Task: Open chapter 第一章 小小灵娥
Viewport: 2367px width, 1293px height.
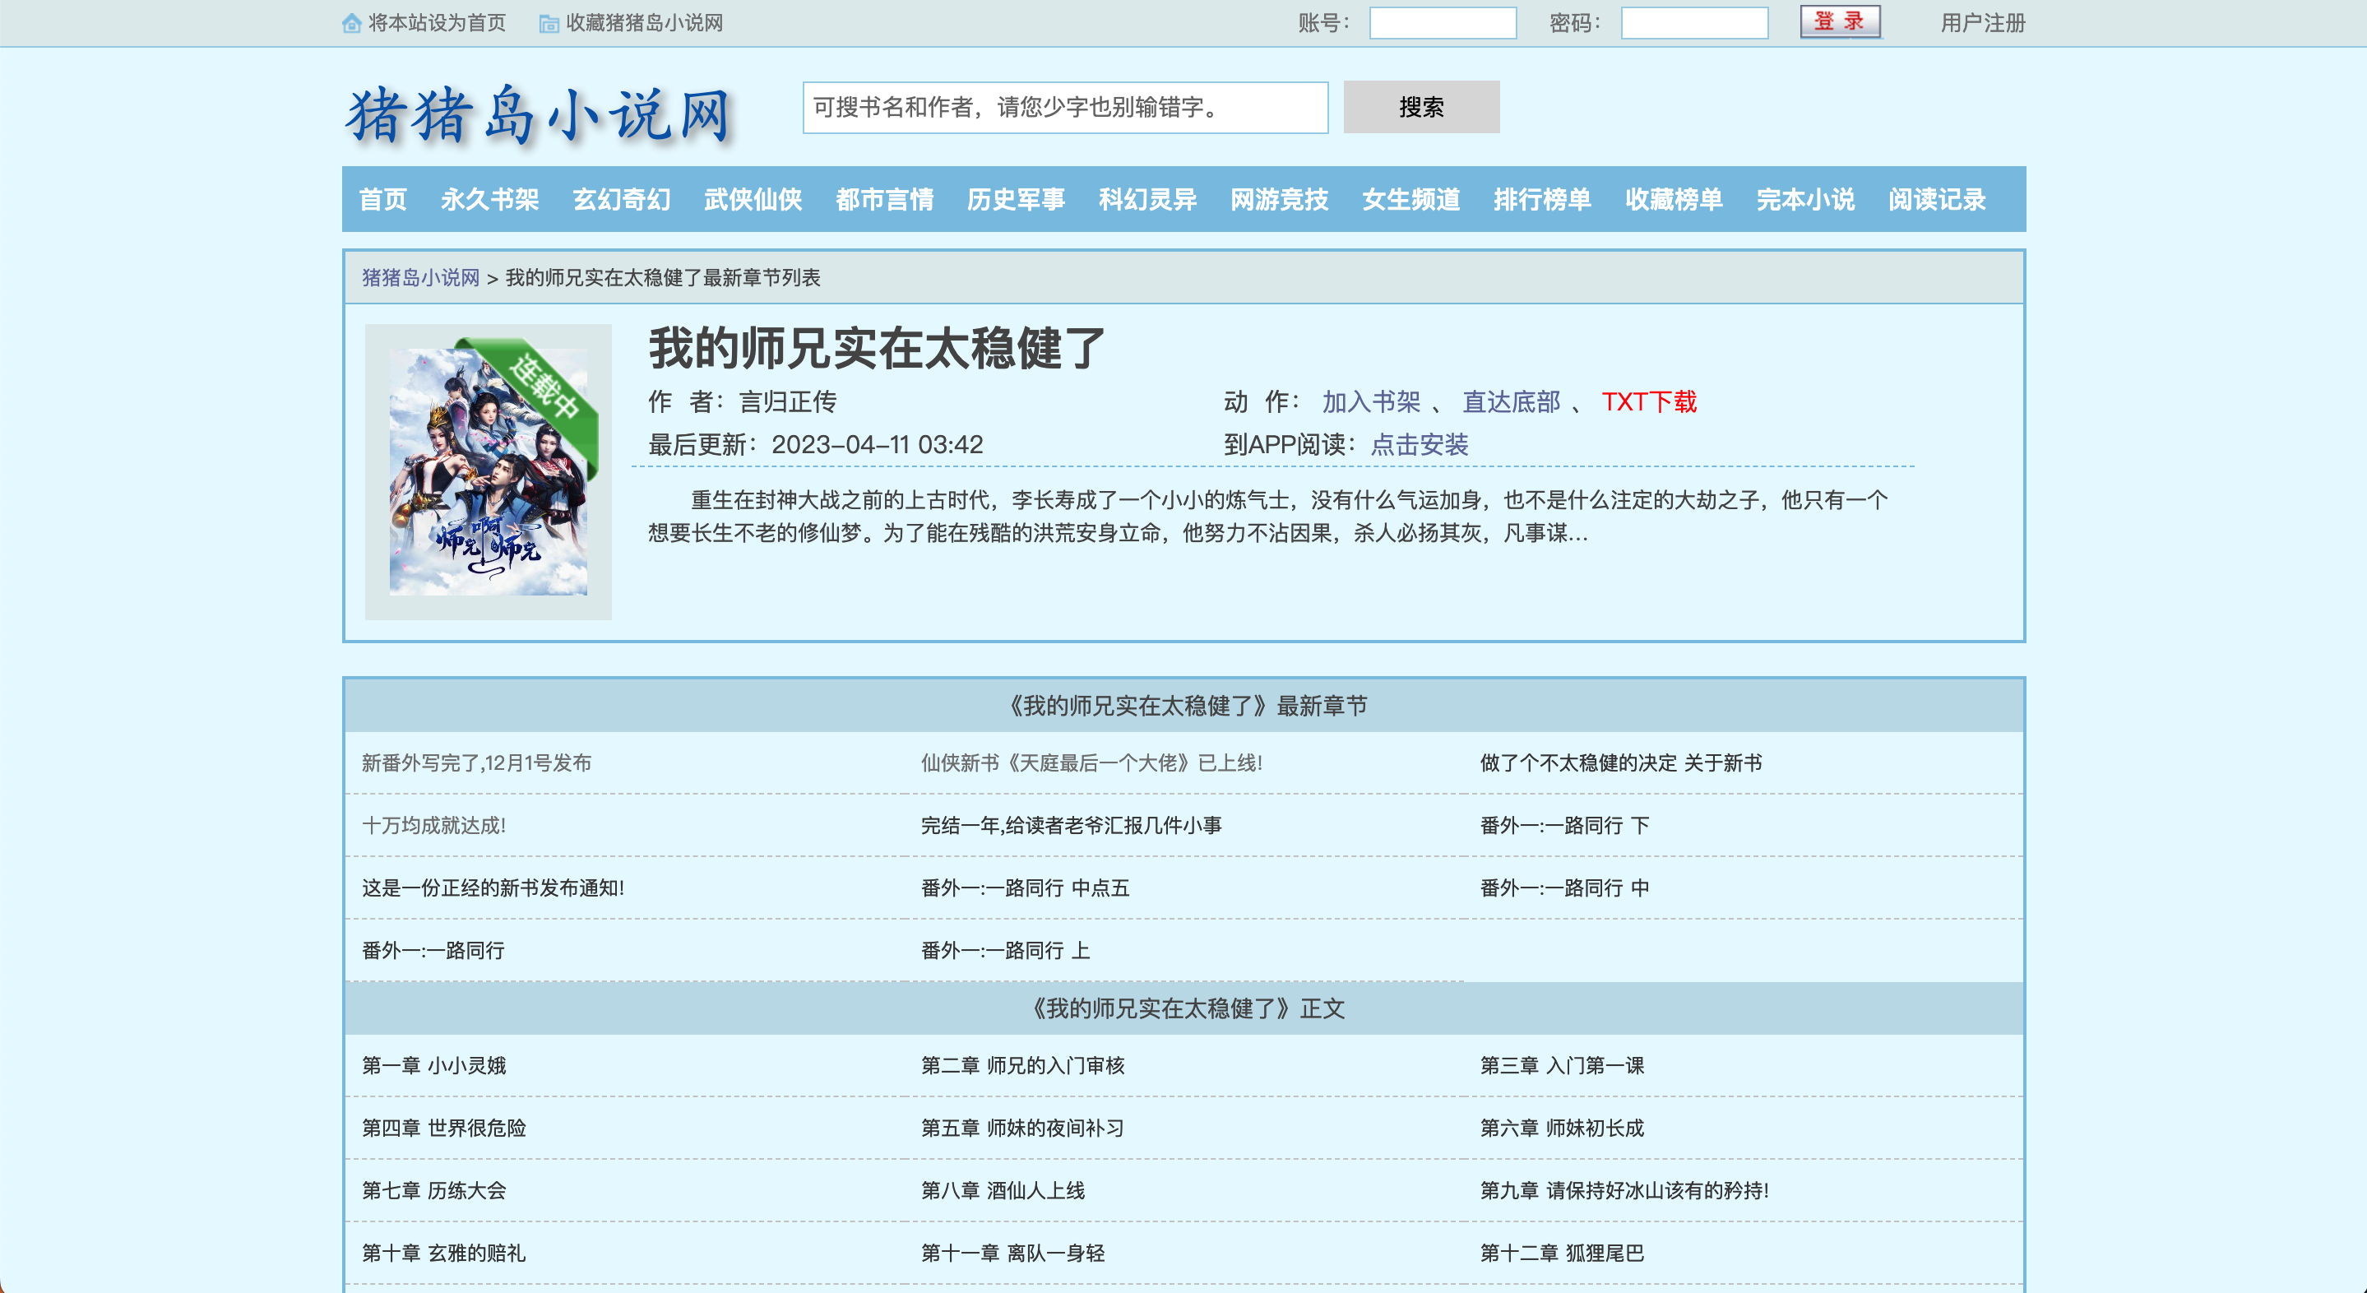Action: [x=433, y=1065]
